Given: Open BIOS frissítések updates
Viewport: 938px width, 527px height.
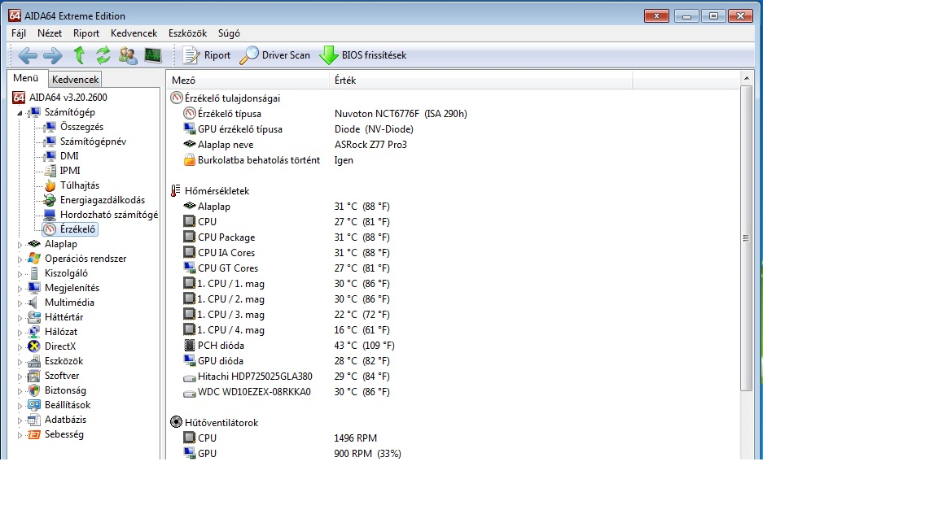Looking at the screenshot, I should [x=363, y=55].
